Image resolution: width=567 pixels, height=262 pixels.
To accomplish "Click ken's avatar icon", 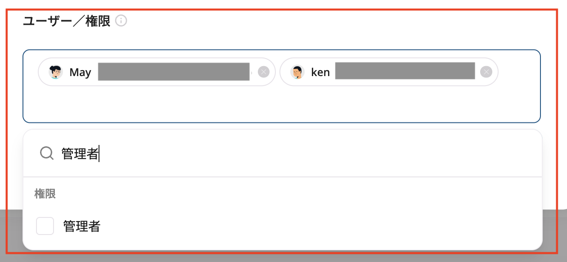I will (x=297, y=72).
